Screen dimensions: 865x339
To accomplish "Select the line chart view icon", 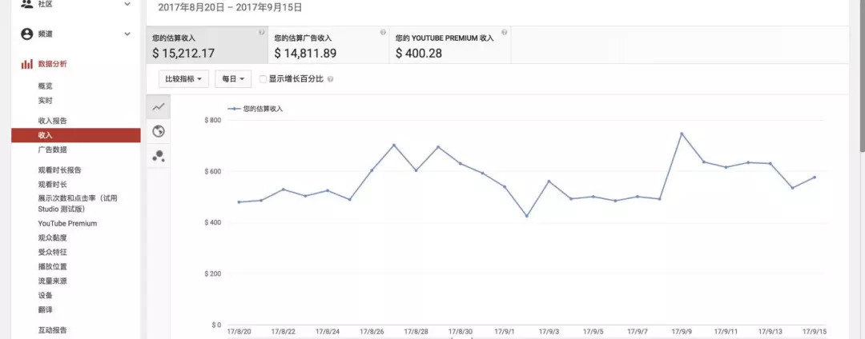I will click(159, 106).
